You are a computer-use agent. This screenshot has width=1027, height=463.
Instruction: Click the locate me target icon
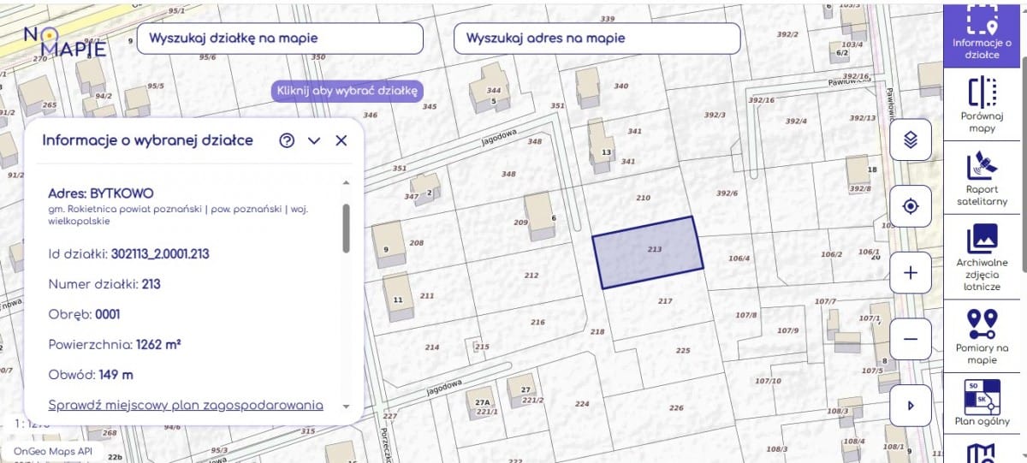coord(911,206)
